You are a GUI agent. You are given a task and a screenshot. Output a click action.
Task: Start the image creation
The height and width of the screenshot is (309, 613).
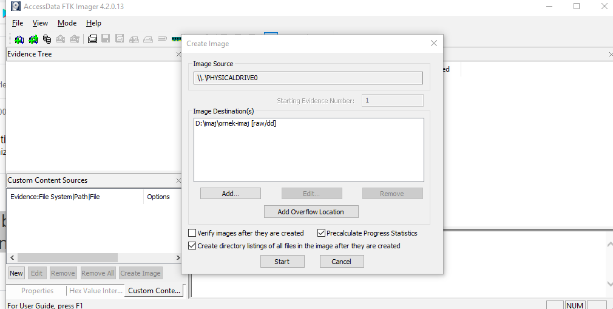(x=282, y=262)
